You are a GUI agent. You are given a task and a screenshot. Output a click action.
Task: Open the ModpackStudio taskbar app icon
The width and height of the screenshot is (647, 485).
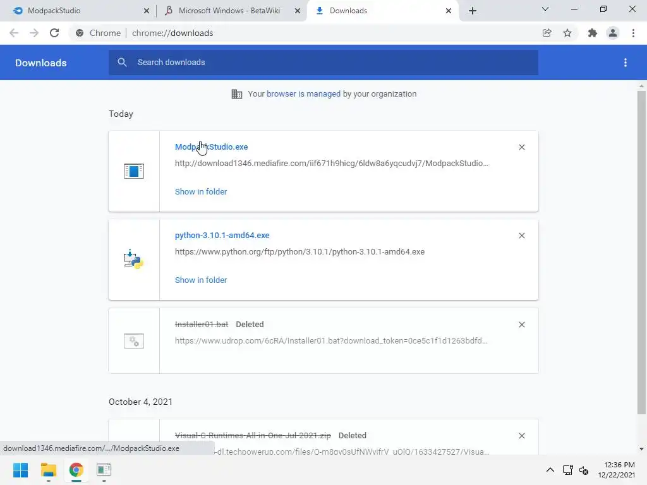104,470
